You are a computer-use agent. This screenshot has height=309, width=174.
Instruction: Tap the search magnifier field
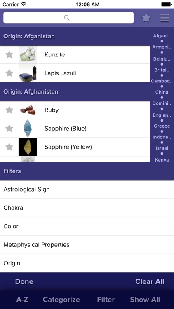tap(68, 18)
